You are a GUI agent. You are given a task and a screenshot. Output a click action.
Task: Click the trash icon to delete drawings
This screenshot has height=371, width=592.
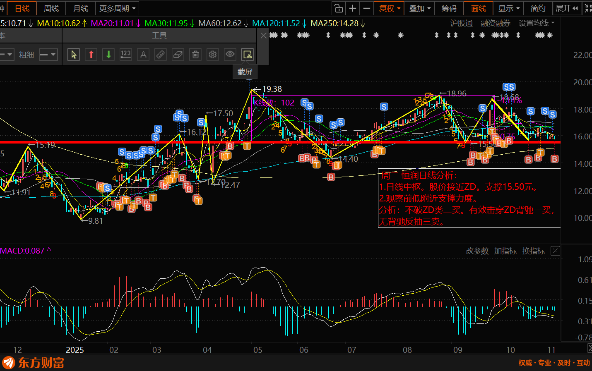click(x=195, y=55)
